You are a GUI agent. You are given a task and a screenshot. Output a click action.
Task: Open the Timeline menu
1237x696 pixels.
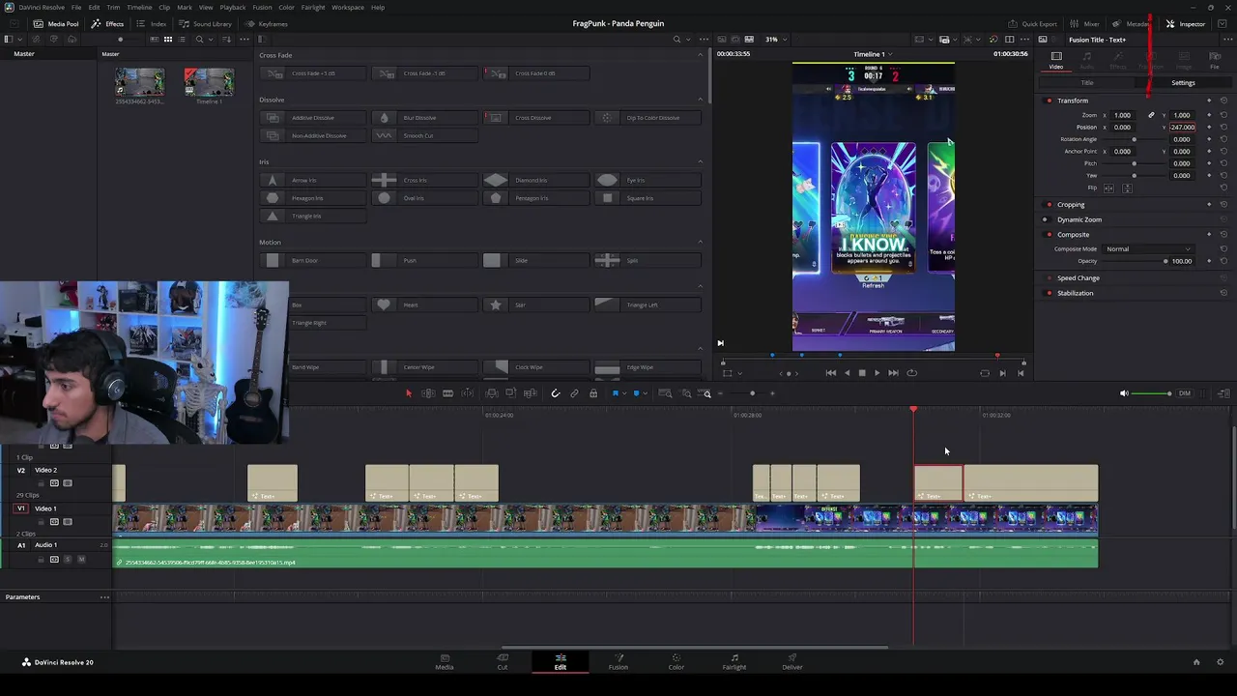139,8
